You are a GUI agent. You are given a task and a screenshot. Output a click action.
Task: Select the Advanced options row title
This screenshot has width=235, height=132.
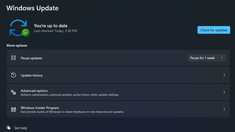pyautogui.click(x=34, y=91)
